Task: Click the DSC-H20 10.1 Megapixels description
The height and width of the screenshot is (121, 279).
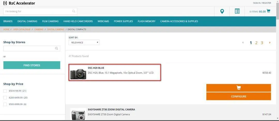Action: point(121,73)
